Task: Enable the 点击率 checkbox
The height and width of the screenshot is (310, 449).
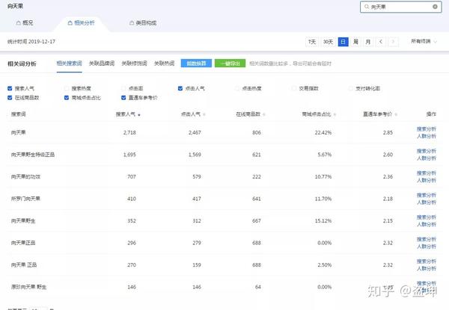Action: (123, 88)
